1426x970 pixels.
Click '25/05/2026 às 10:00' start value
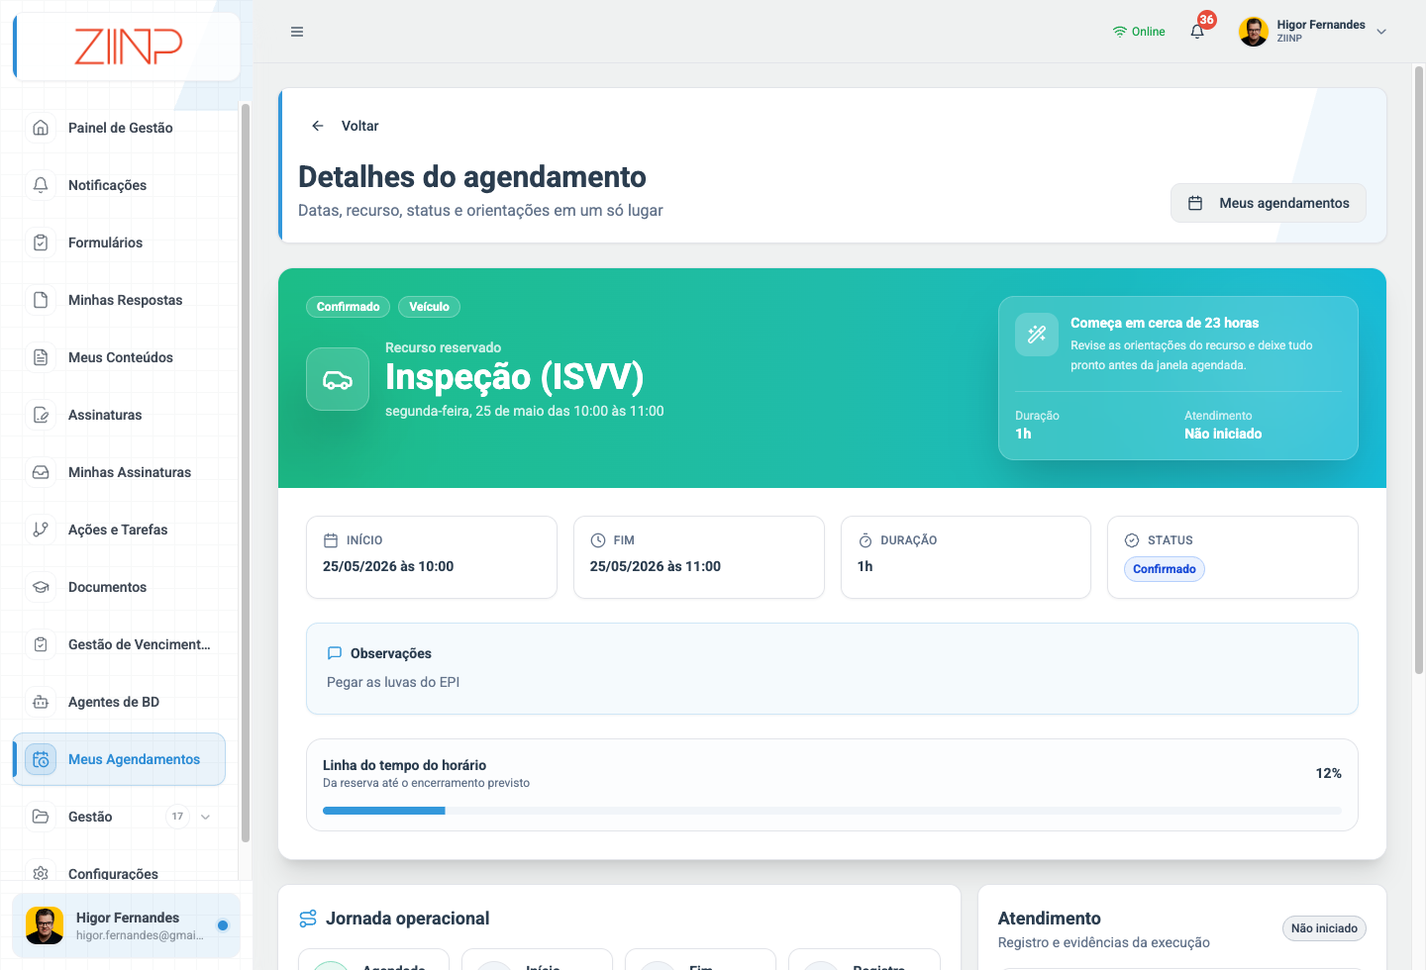point(388,566)
